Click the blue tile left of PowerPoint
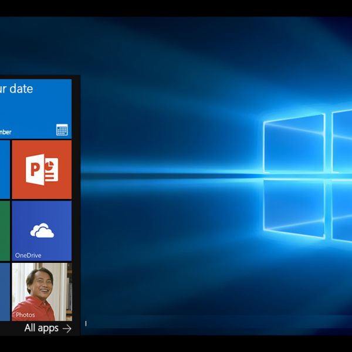 [x=5, y=170]
